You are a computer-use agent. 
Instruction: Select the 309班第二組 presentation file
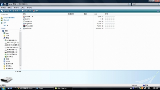coord(28,16)
